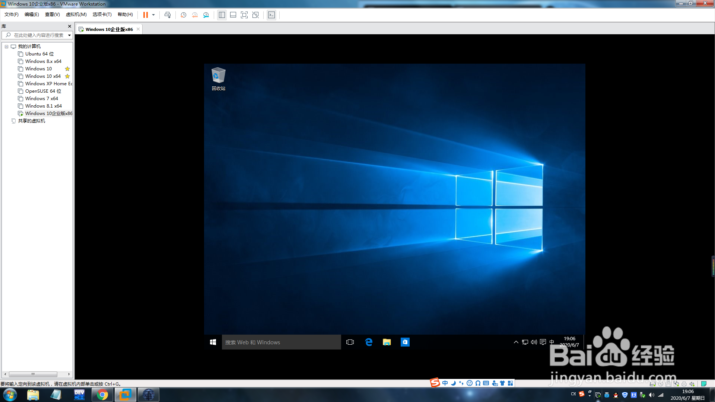Click the 搜索 Web 和 Windows search box
The image size is (715, 402).
coord(282,342)
